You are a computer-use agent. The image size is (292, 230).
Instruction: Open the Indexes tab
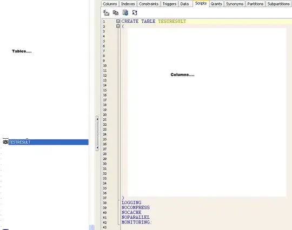128,4
